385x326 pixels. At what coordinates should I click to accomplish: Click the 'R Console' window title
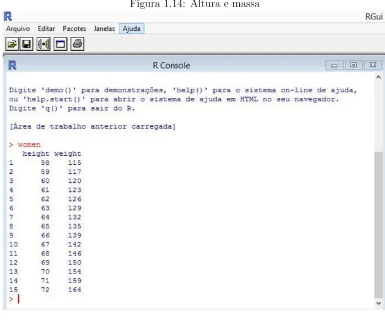click(x=171, y=65)
